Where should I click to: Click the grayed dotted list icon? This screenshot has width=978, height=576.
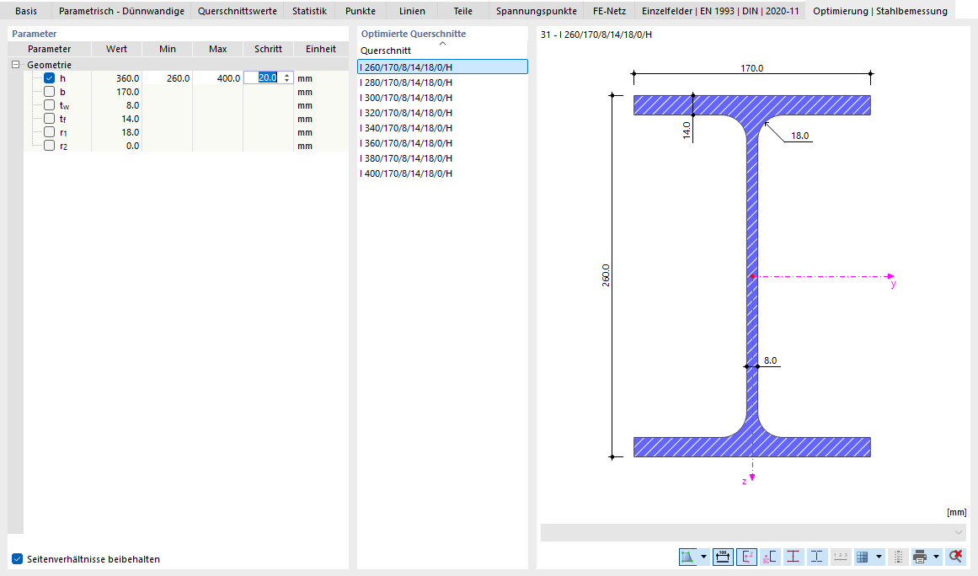coord(898,557)
